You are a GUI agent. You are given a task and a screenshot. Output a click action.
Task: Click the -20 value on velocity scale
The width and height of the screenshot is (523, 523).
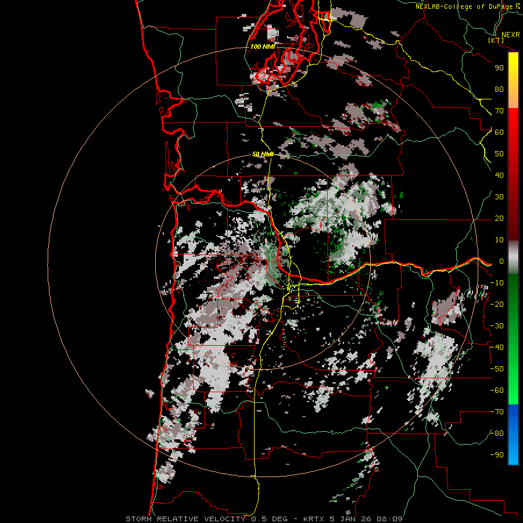497,304
